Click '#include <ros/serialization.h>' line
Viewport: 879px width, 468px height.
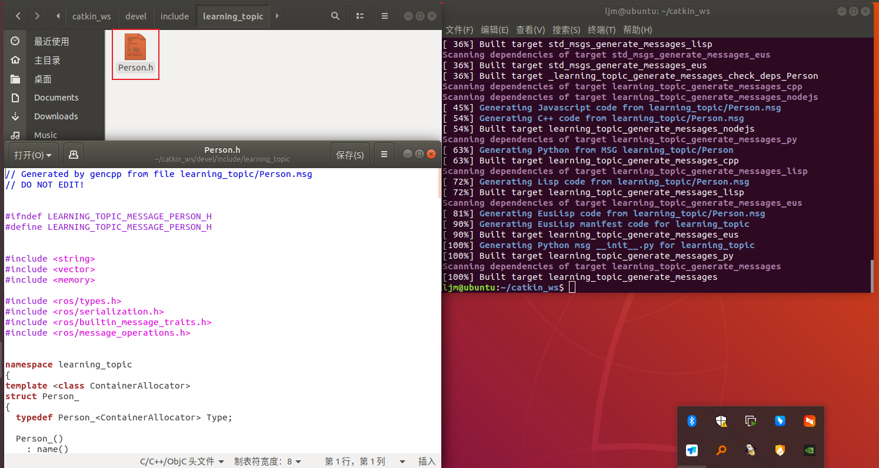(x=85, y=312)
